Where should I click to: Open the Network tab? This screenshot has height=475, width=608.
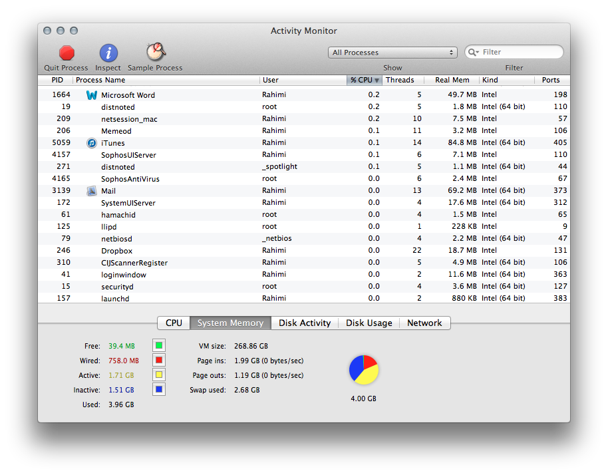click(424, 323)
